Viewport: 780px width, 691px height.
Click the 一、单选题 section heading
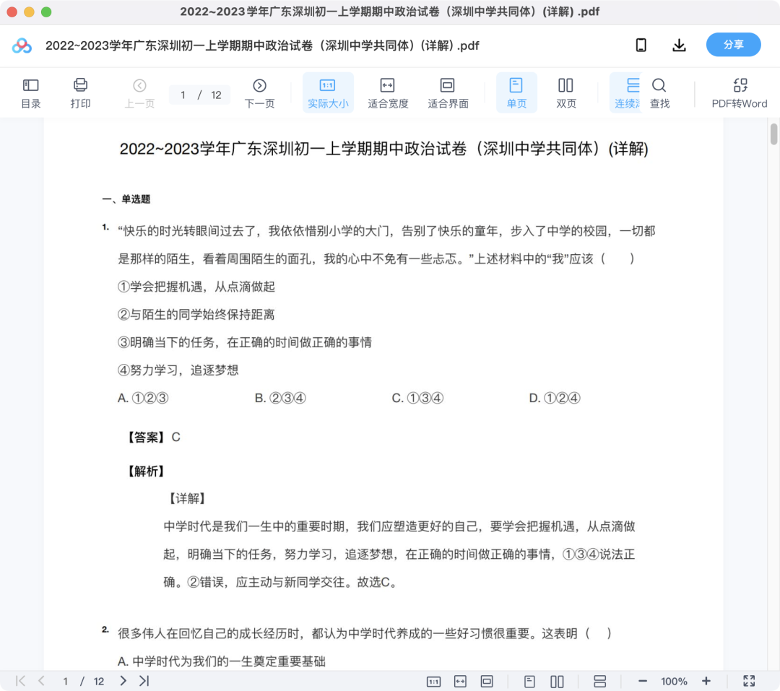click(126, 199)
